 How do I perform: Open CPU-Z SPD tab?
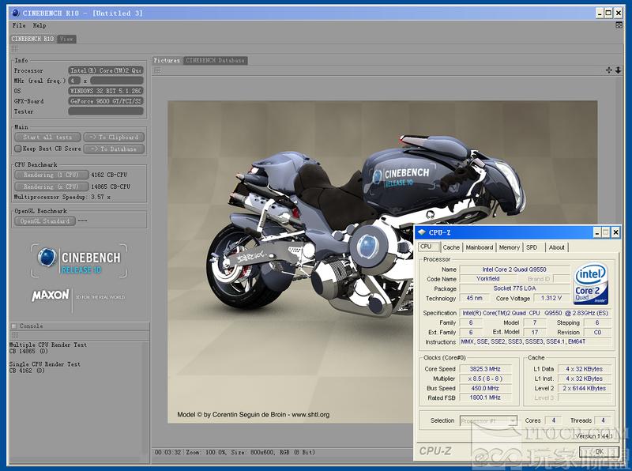532,247
